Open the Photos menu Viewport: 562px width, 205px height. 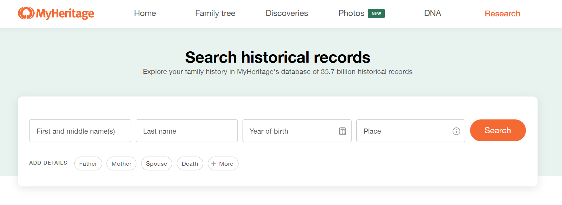coord(351,13)
